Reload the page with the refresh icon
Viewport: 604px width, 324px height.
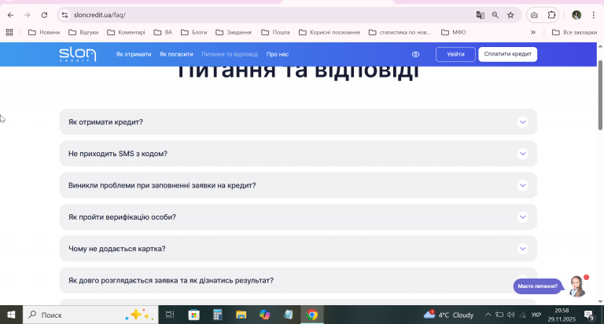tap(44, 15)
